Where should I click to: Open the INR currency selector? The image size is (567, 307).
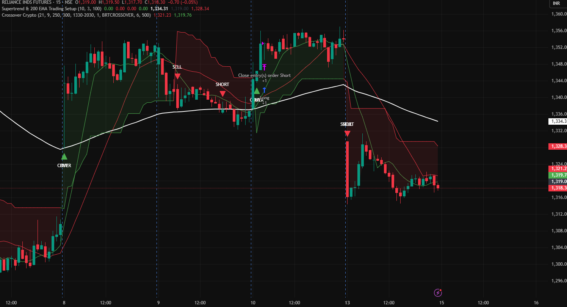point(556,3)
